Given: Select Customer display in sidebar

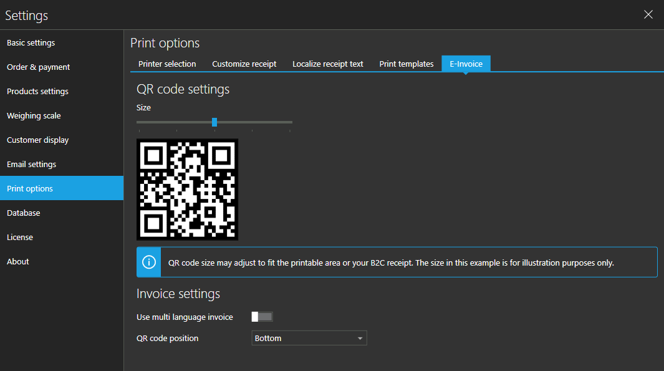Looking at the screenshot, I should click(x=62, y=140).
